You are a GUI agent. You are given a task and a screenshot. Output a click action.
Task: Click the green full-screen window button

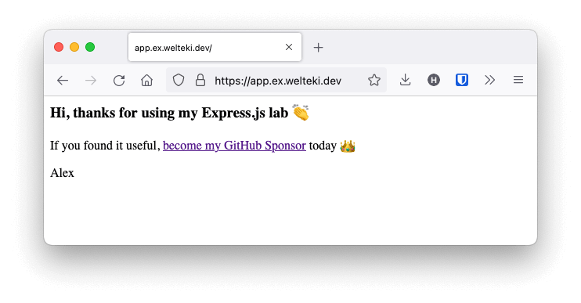(90, 47)
